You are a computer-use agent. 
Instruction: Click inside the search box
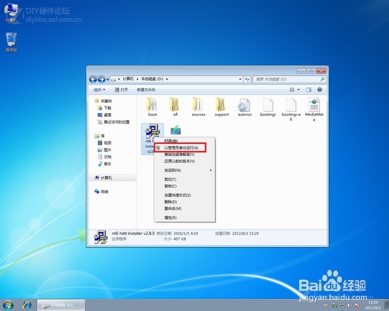tap(287, 79)
